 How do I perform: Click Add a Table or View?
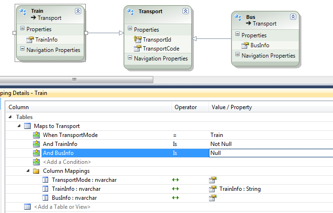(x=62, y=206)
